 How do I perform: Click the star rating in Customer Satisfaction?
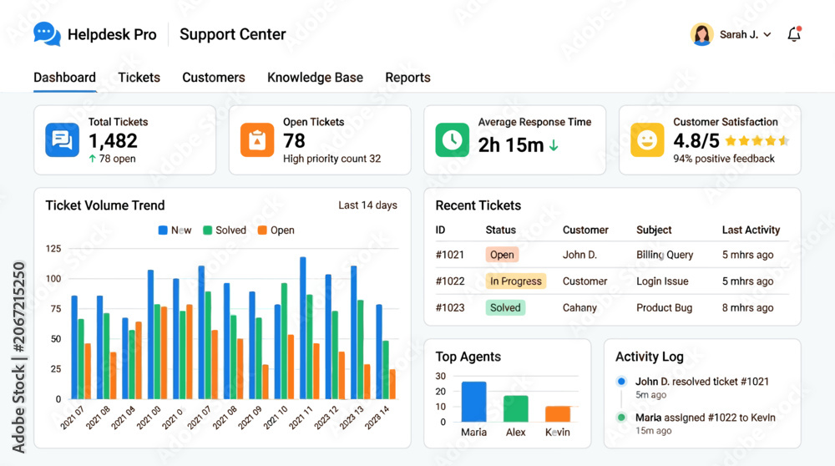(x=757, y=141)
